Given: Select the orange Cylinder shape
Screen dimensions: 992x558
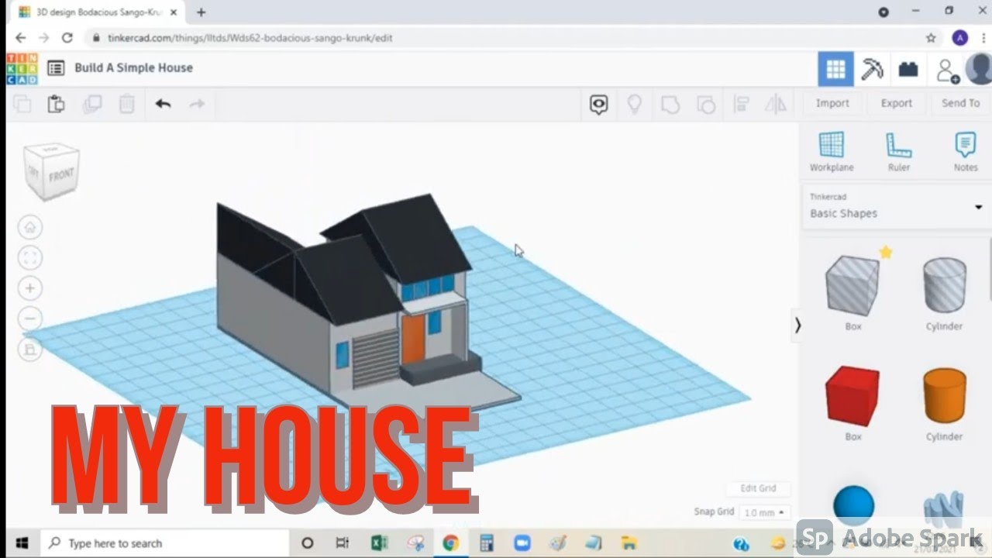Looking at the screenshot, I should click(944, 395).
